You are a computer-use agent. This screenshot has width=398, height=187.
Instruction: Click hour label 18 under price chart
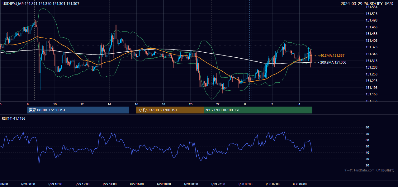163,104
